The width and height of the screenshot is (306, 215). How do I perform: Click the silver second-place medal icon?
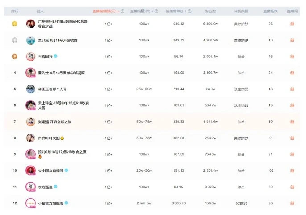click(x=15, y=40)
